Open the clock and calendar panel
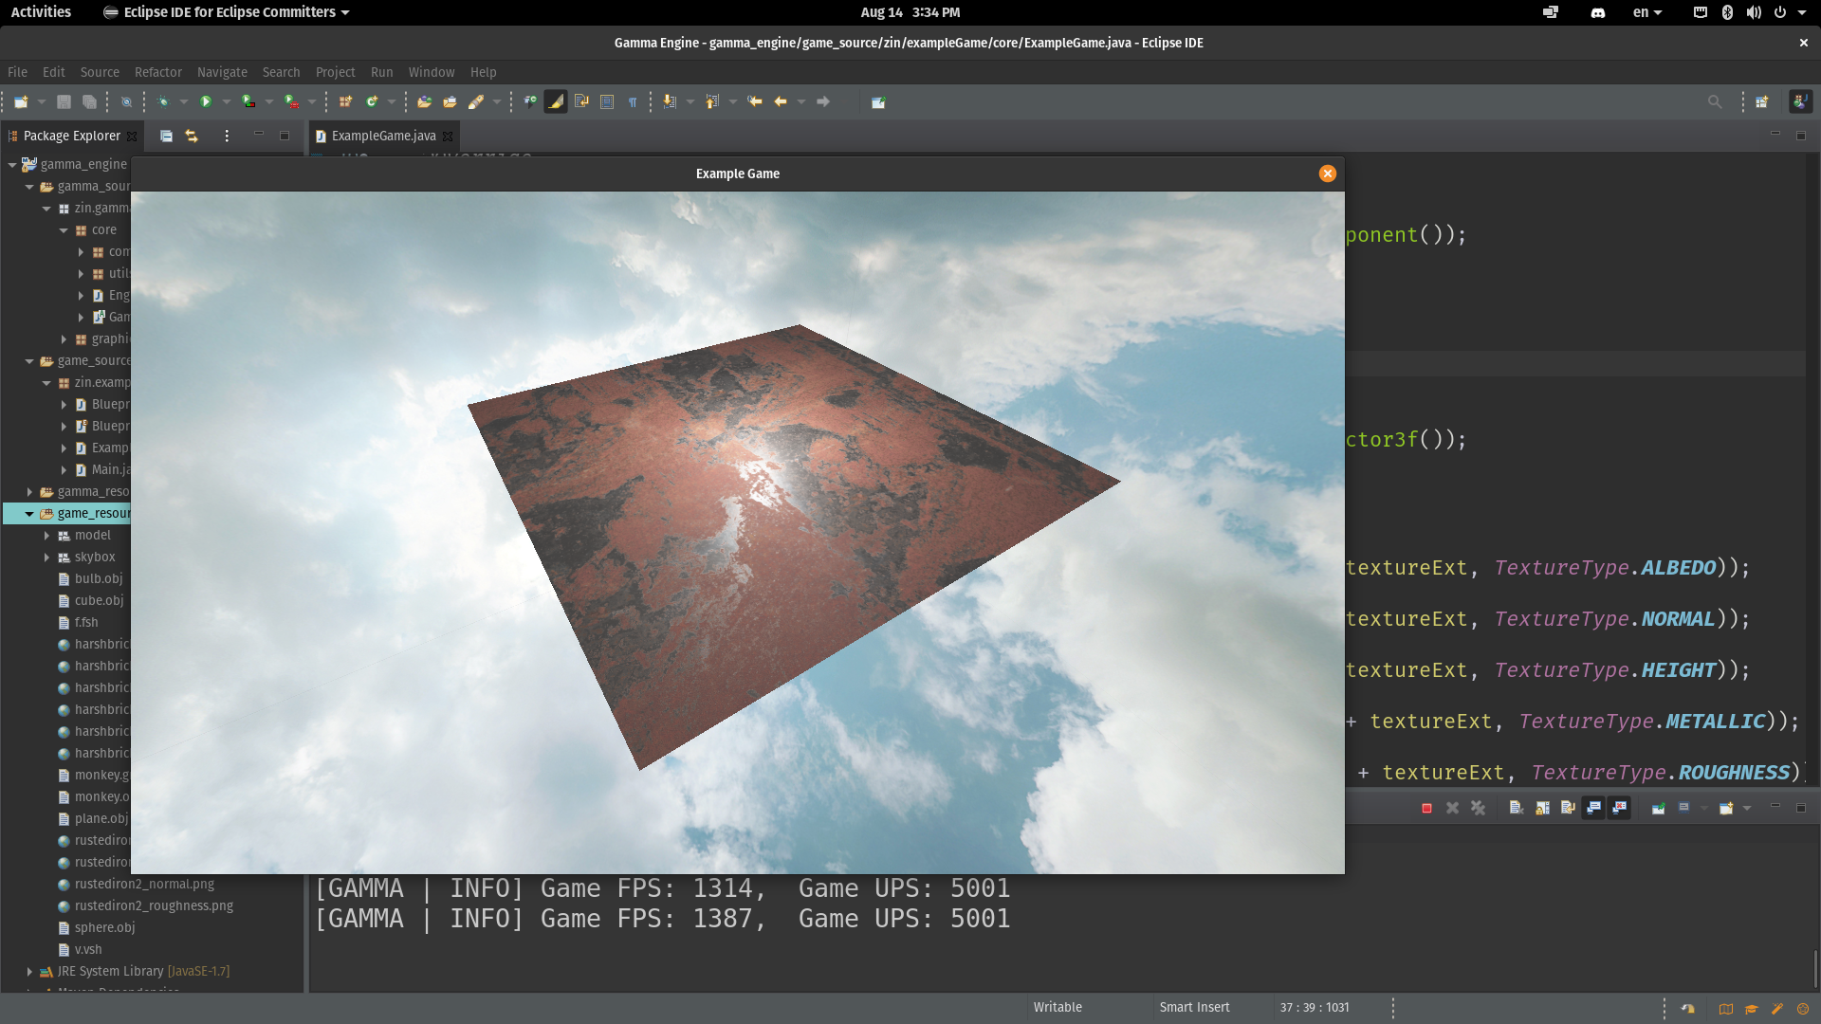This screenshot has width=1821, height=1024. [910, 12]
